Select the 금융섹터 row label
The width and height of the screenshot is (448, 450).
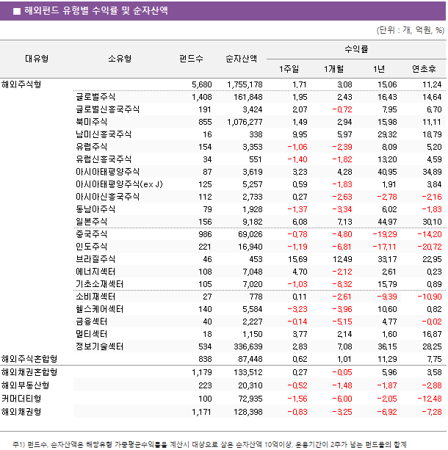pyautogui.click(x=92, y=322)
